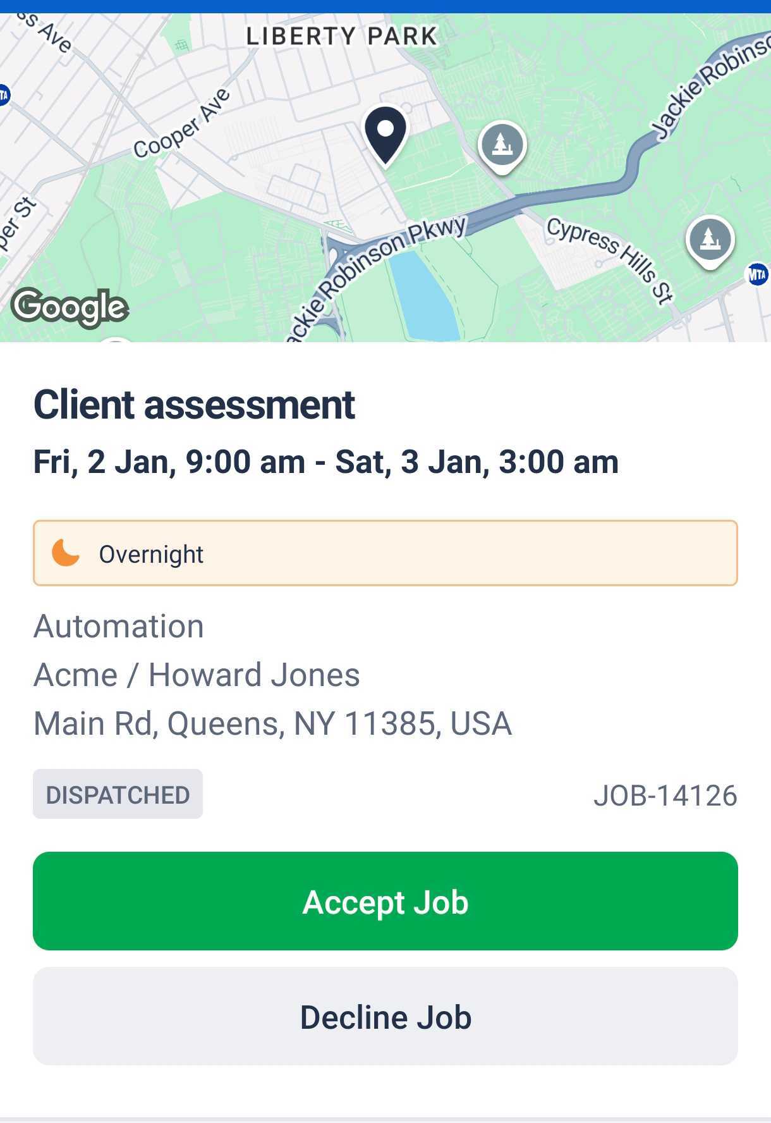Tap the park marker beside the location pin
Viewport: 771px width, 1123px height.
point(502,145)
